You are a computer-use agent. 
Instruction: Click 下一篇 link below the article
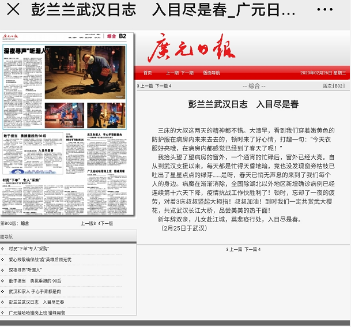pos(252,249)
